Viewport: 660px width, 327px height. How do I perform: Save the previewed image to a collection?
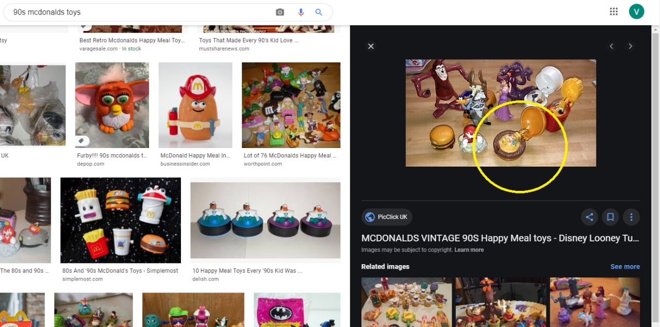(610, 217)
